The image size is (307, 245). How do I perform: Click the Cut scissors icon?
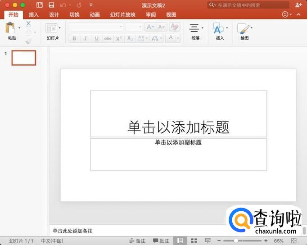[x=28, y=24]
